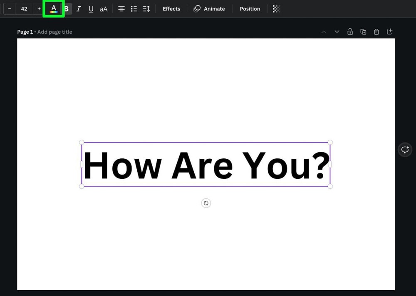
Task: Toggle uppercase aA formatting
Action: [x=104, y=9]
